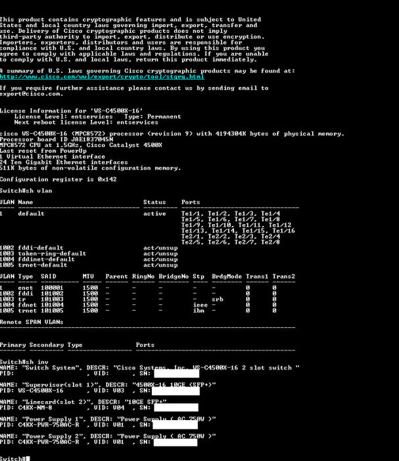The height and width of the screenshot is (461, 399).
Task: Click the redacted SN box for Power Supply 2
Action: coord(176,442)
